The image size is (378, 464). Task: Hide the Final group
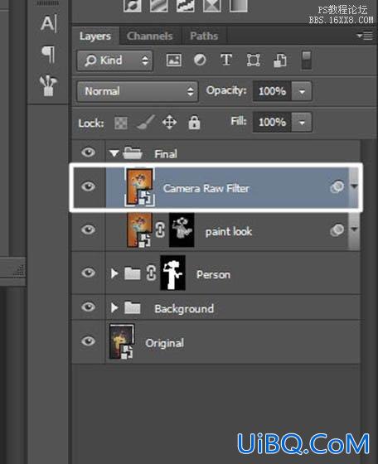pos(88,152)
